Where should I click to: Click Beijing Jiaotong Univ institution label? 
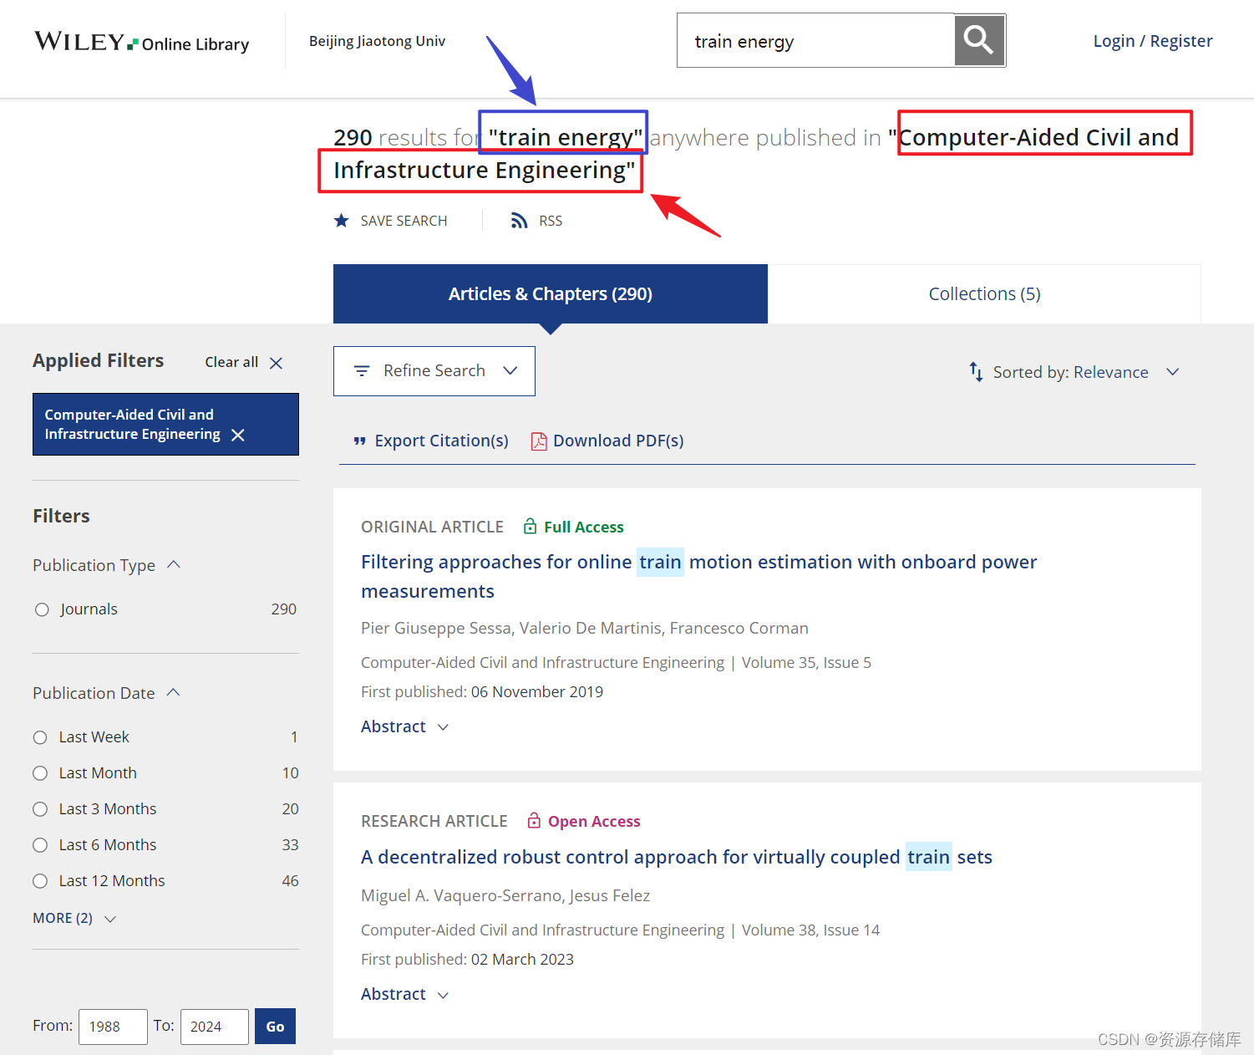click(377, 41)
